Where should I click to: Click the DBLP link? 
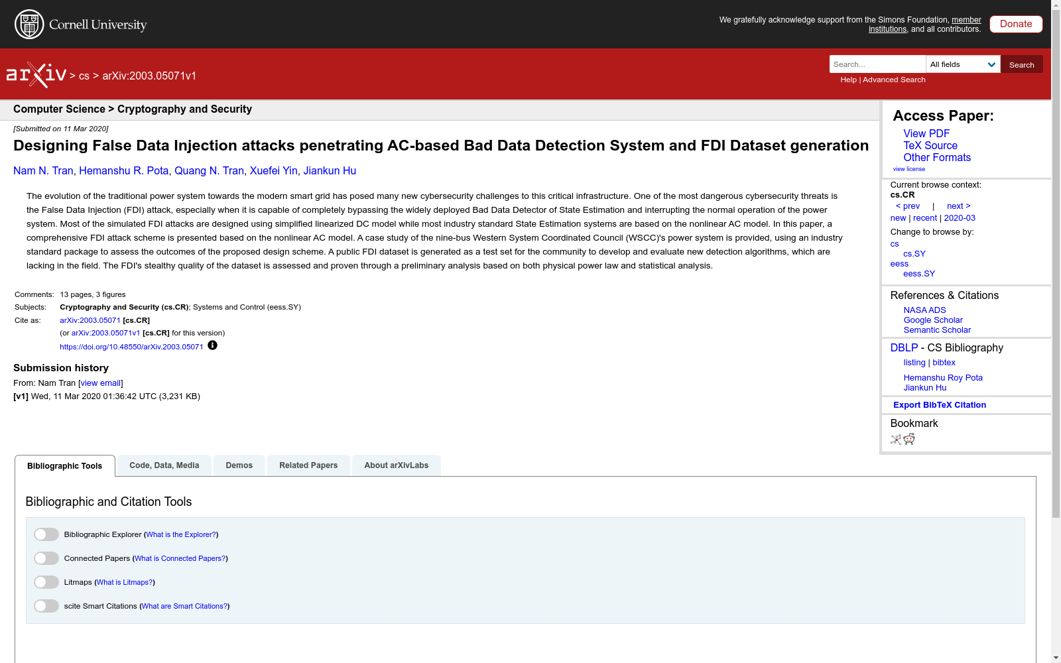coord(904,348)
